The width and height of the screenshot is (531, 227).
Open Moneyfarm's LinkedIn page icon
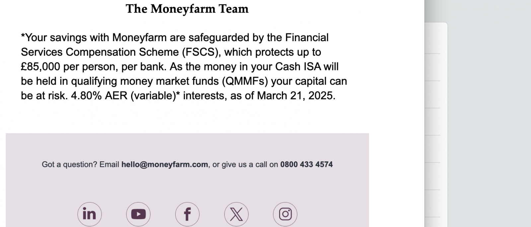click(x=89, y=214)
